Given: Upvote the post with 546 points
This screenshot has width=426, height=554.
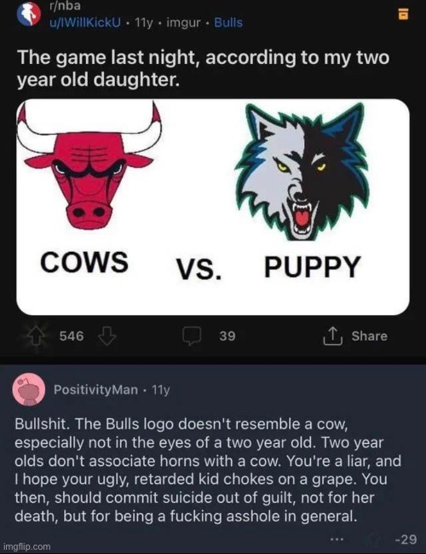Looking at the screenshot, I should 37,335.
